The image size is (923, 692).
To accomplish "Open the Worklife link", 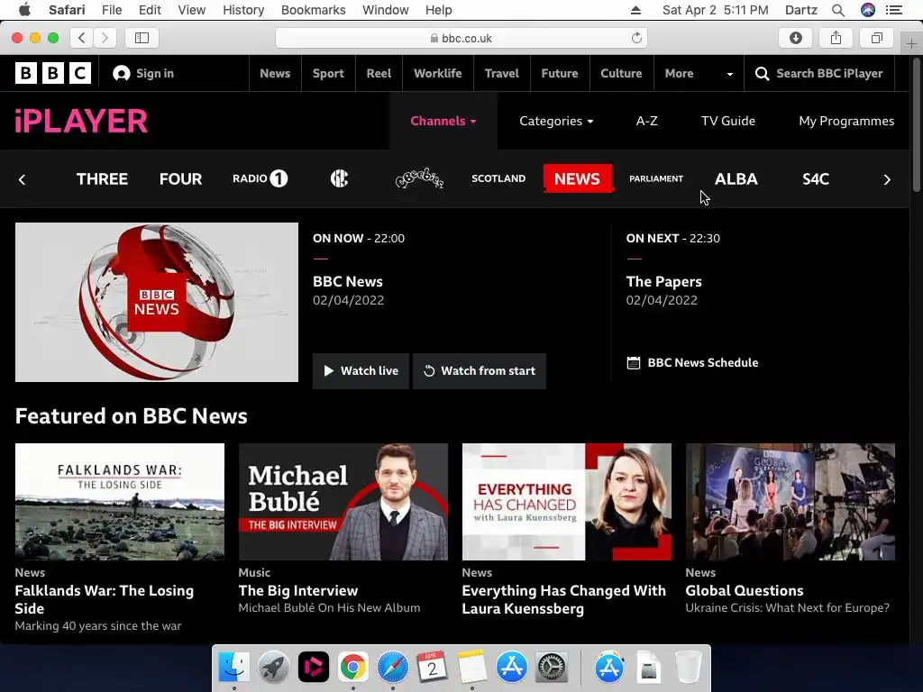I will click(438, 74).
